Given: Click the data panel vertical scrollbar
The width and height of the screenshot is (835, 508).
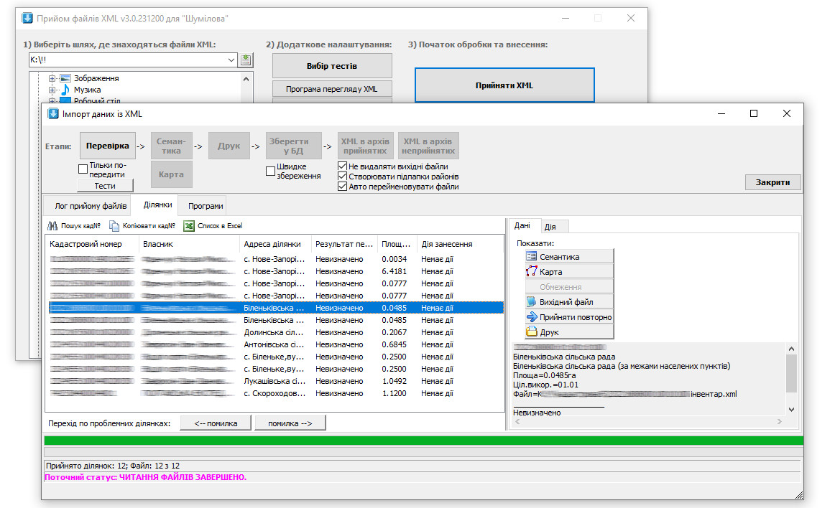Looking at the screenshot, I should pyautogui.click(x=791, y=379).
